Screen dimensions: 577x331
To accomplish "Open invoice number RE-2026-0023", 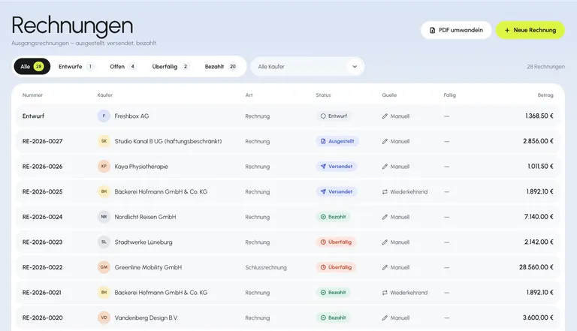I will [x=42, y=242].
